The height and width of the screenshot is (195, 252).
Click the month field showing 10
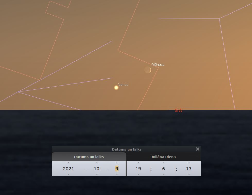[97, 169]
